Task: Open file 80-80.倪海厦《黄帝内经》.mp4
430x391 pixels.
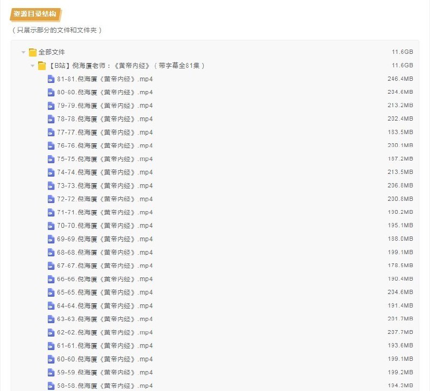Action: coord(105,92)
